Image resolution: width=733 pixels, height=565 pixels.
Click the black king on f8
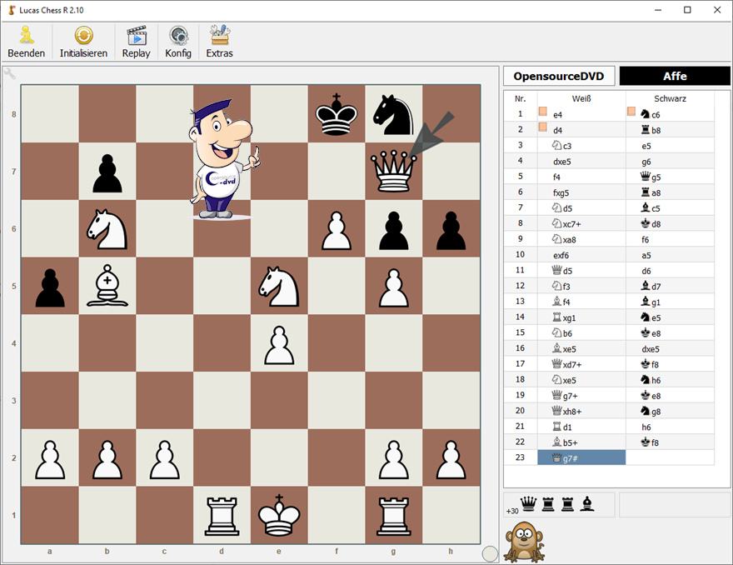pyautogui.click(x=337, y=114)
